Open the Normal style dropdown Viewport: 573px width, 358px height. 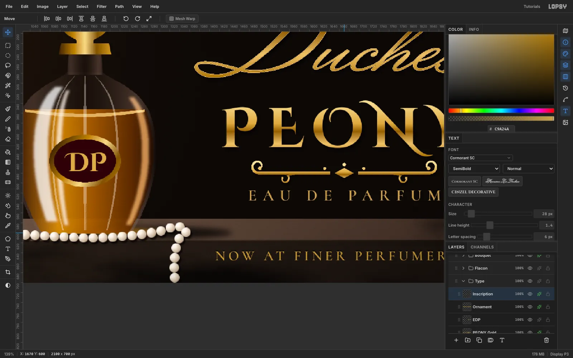click(x=529, y=169)
